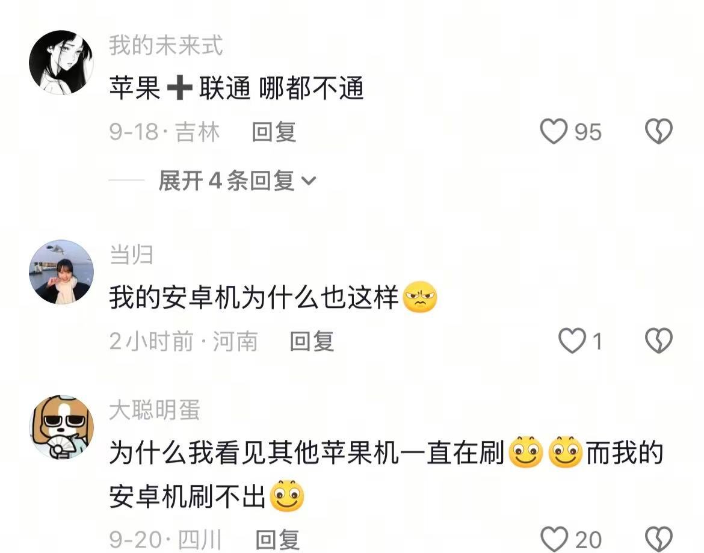
Task: Like the comment by 我的未来式
Action: point(554,131)
